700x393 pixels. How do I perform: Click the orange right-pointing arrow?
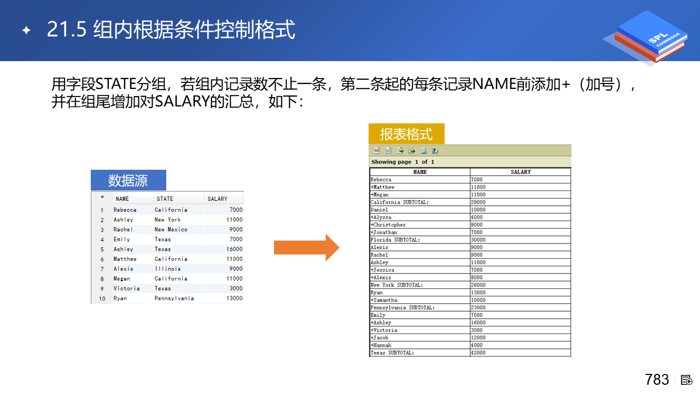pos(306,247)
